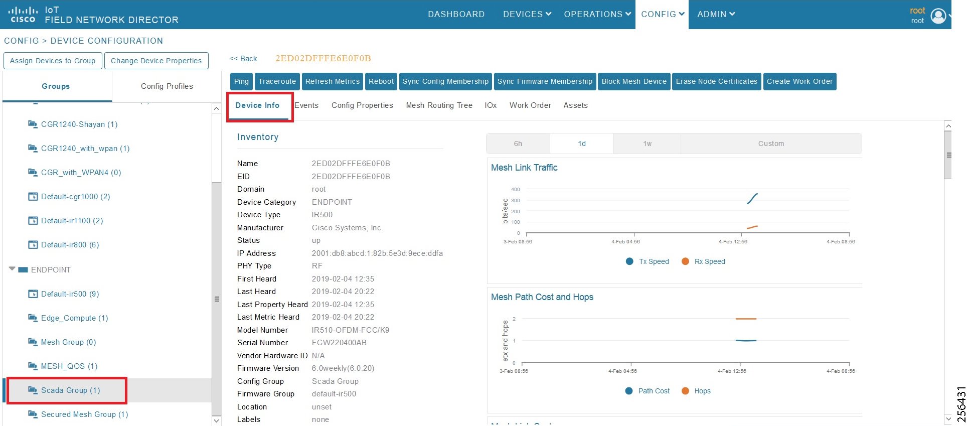Open Secured Mesh Group (1) group
This screenshot has height=426, width=968.
click(85, 414)
